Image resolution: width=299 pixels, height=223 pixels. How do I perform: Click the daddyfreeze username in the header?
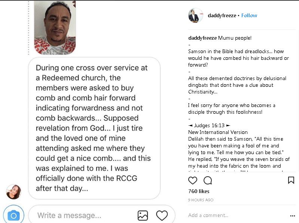coord(222,16)
